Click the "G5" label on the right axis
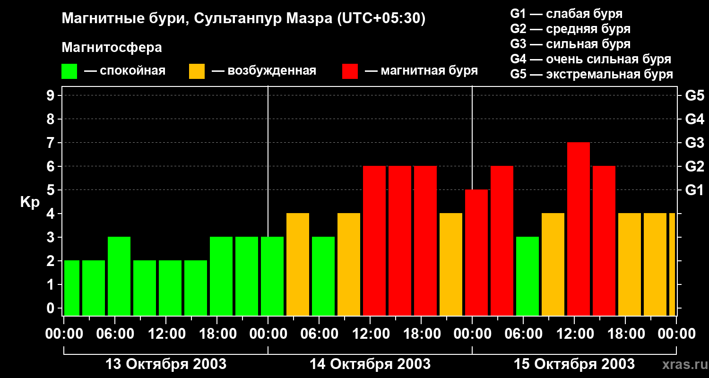Viewport: 709px width, 378px height. pyautogui.click(x=694, y=95)
